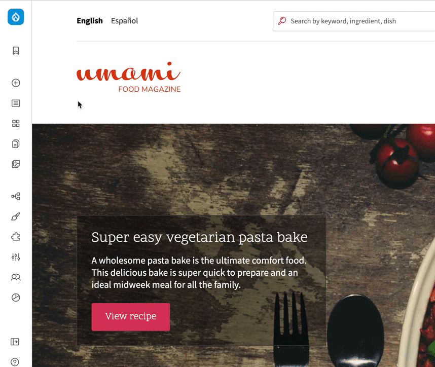The image size is (435, 367).
Task: Click the Drupal logo home icon
Action: coord(16,17)
